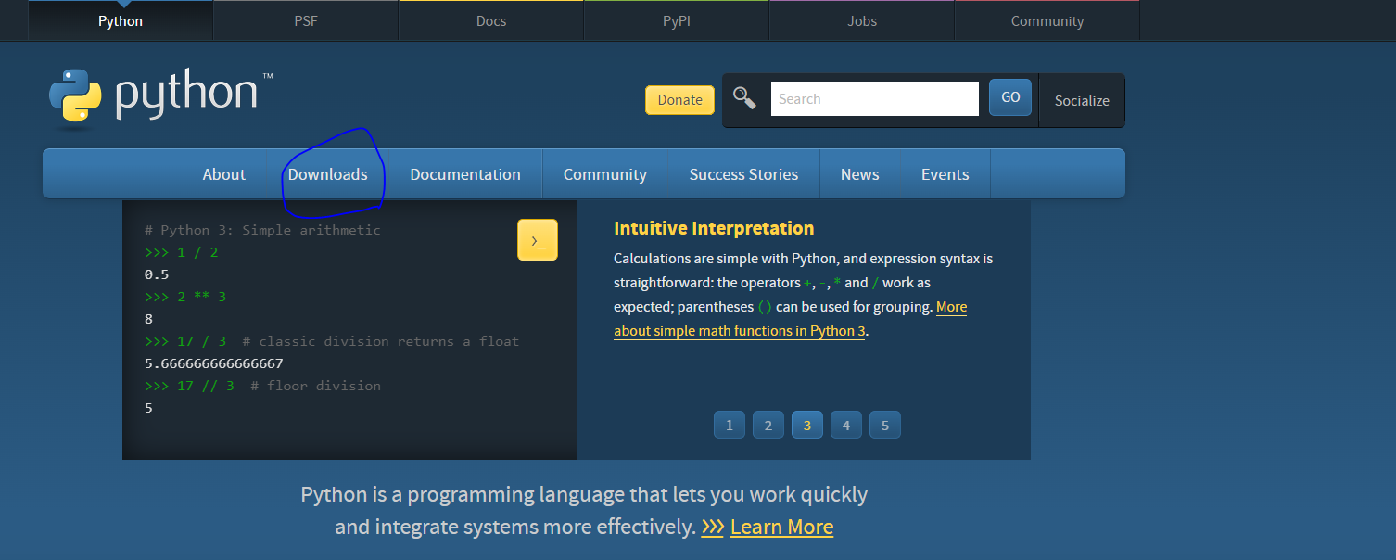1396x560 pixels.
Task: Open the Events navigation menu
Action: coord(945,174)
